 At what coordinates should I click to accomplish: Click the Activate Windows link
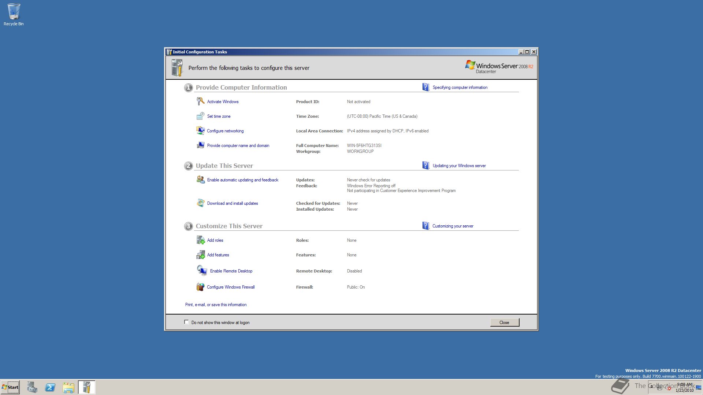[x=223, y=102]
